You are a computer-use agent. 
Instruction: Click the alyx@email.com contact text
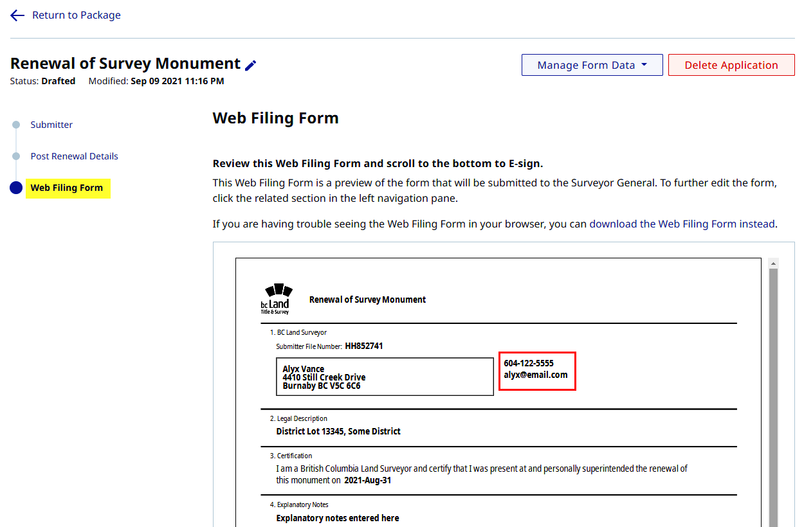point(536,375)
